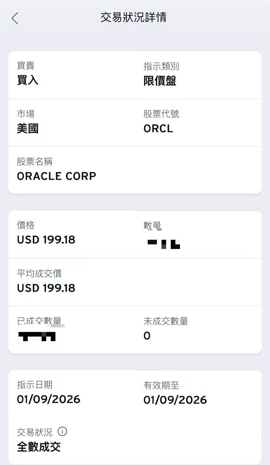Tap the ORCL stock code
Image resolution: width=270 pixels, height=465 pixels.
(158, 129)
